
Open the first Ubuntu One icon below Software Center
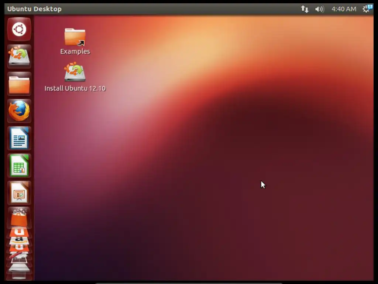(x=19, y=232)
